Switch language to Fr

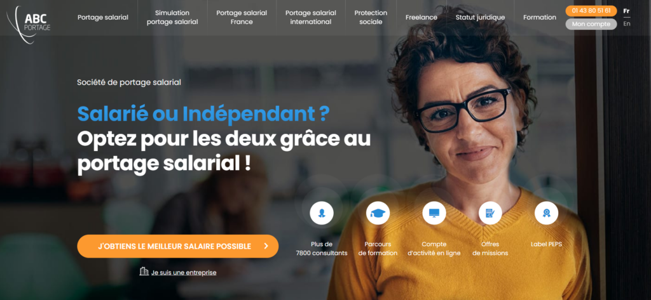point(626,11)
